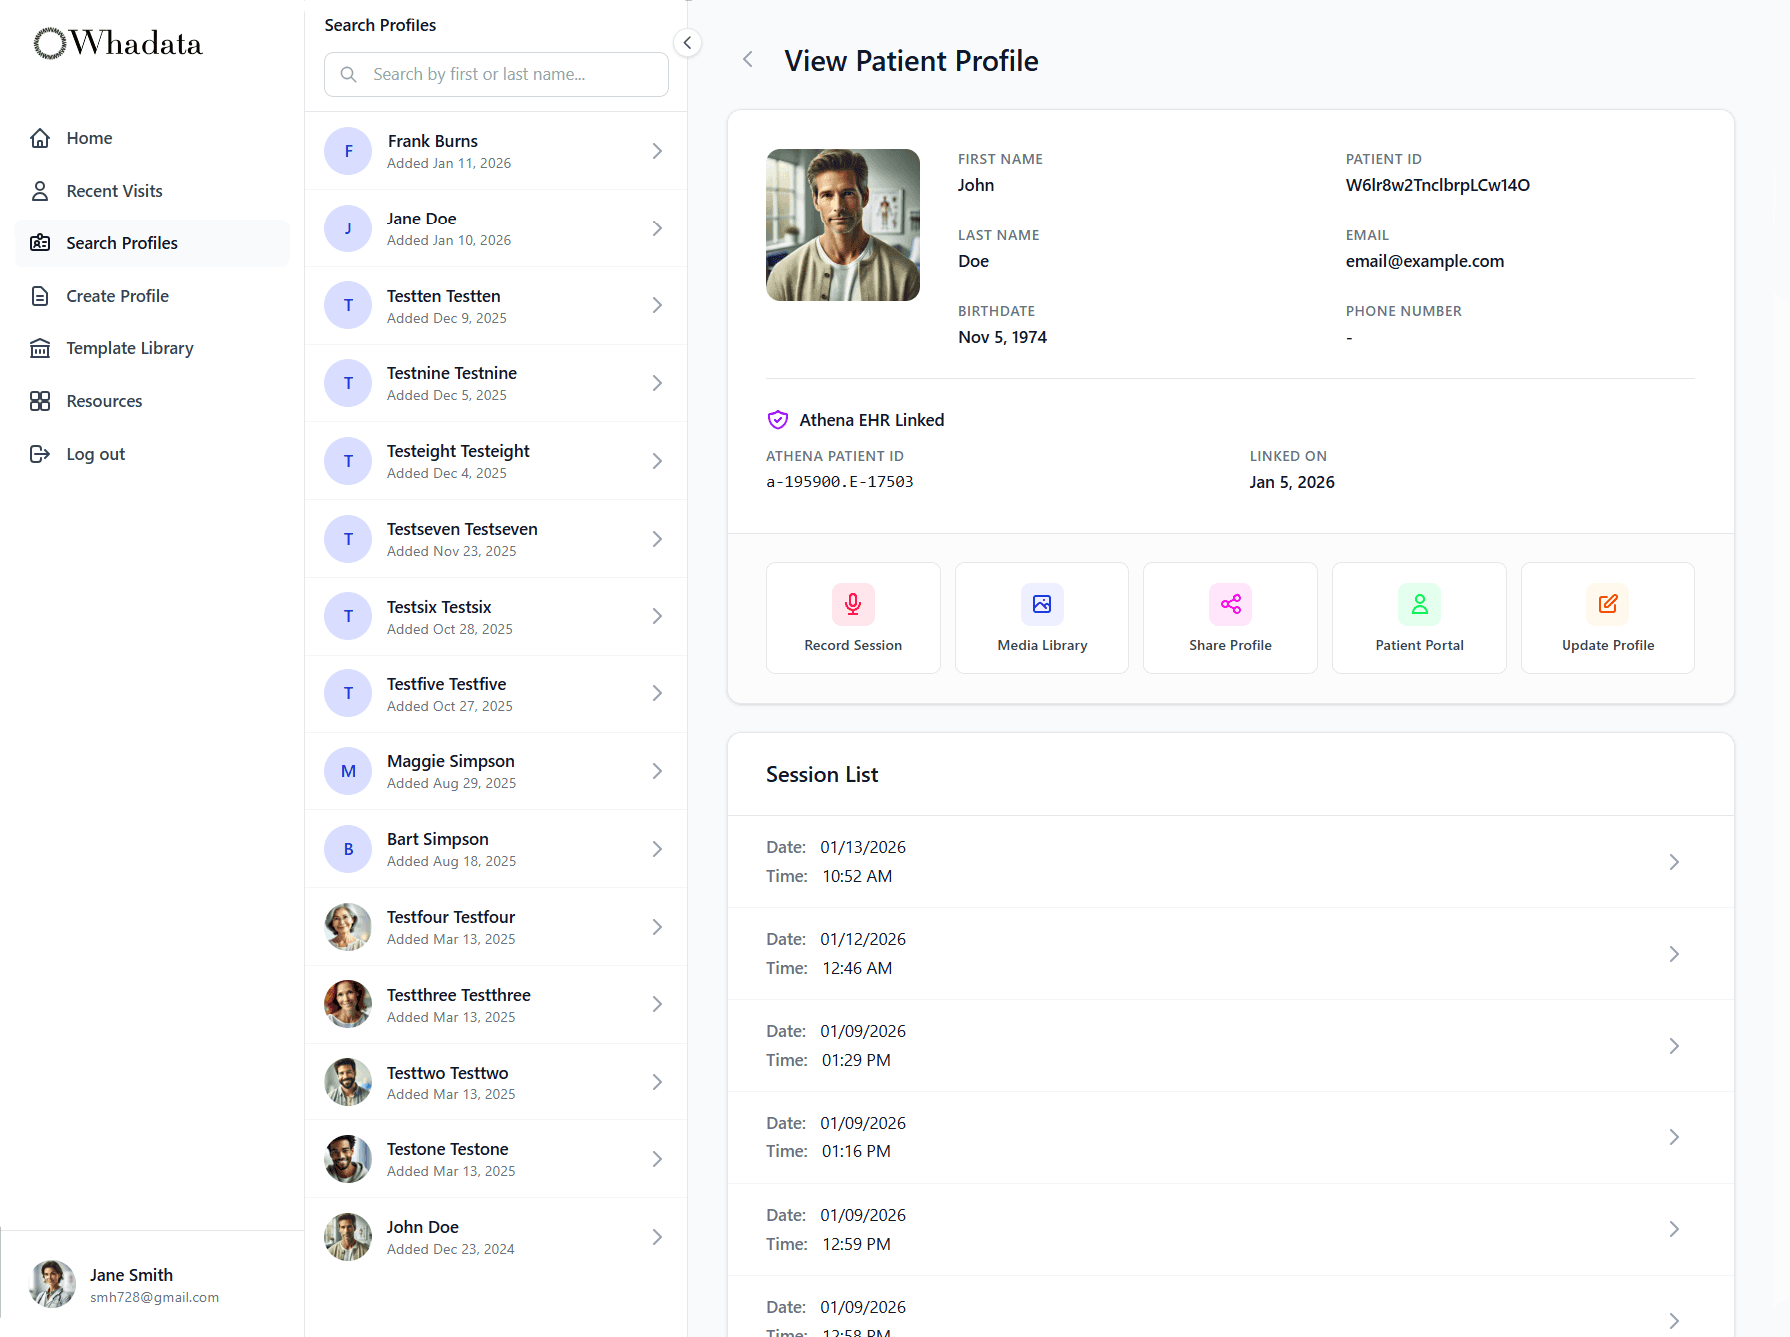The height and width of the screenshot is (1337, 1790).
Task: Expand the Bart Simpson list item
Action: pos(657,848)
